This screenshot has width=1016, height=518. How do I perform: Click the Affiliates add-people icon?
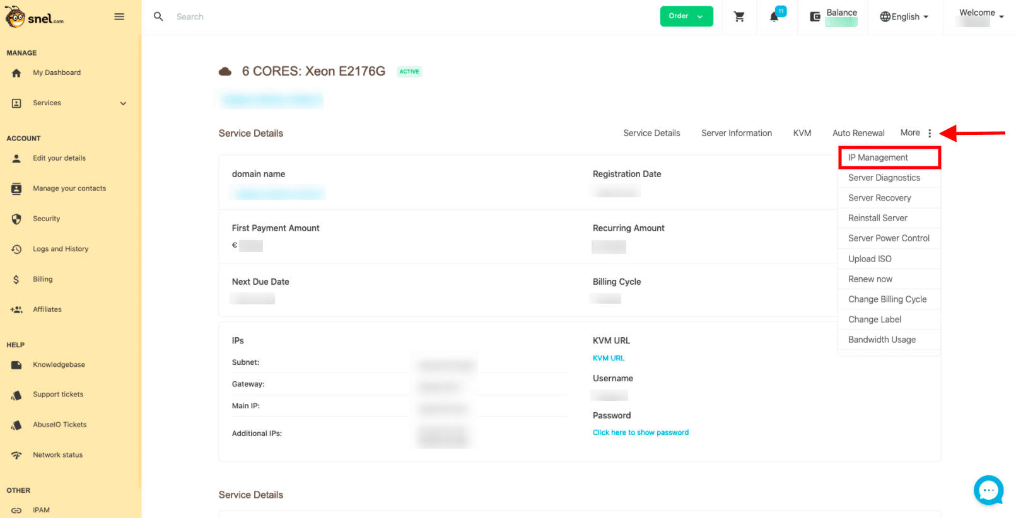16,310
